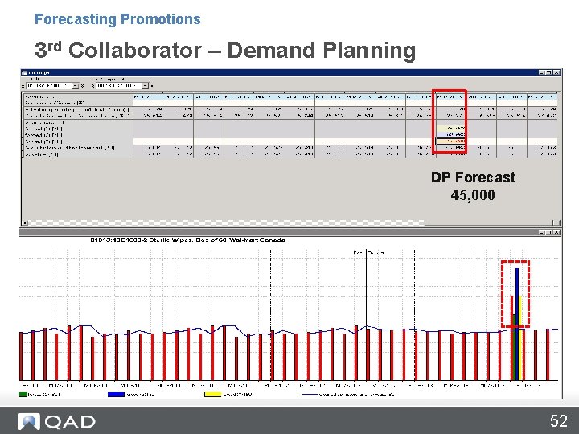The height and width of the screenshot is (434, 579).
Task: Click the blue legend swatch below chart
Action: [x=116, y=395]
